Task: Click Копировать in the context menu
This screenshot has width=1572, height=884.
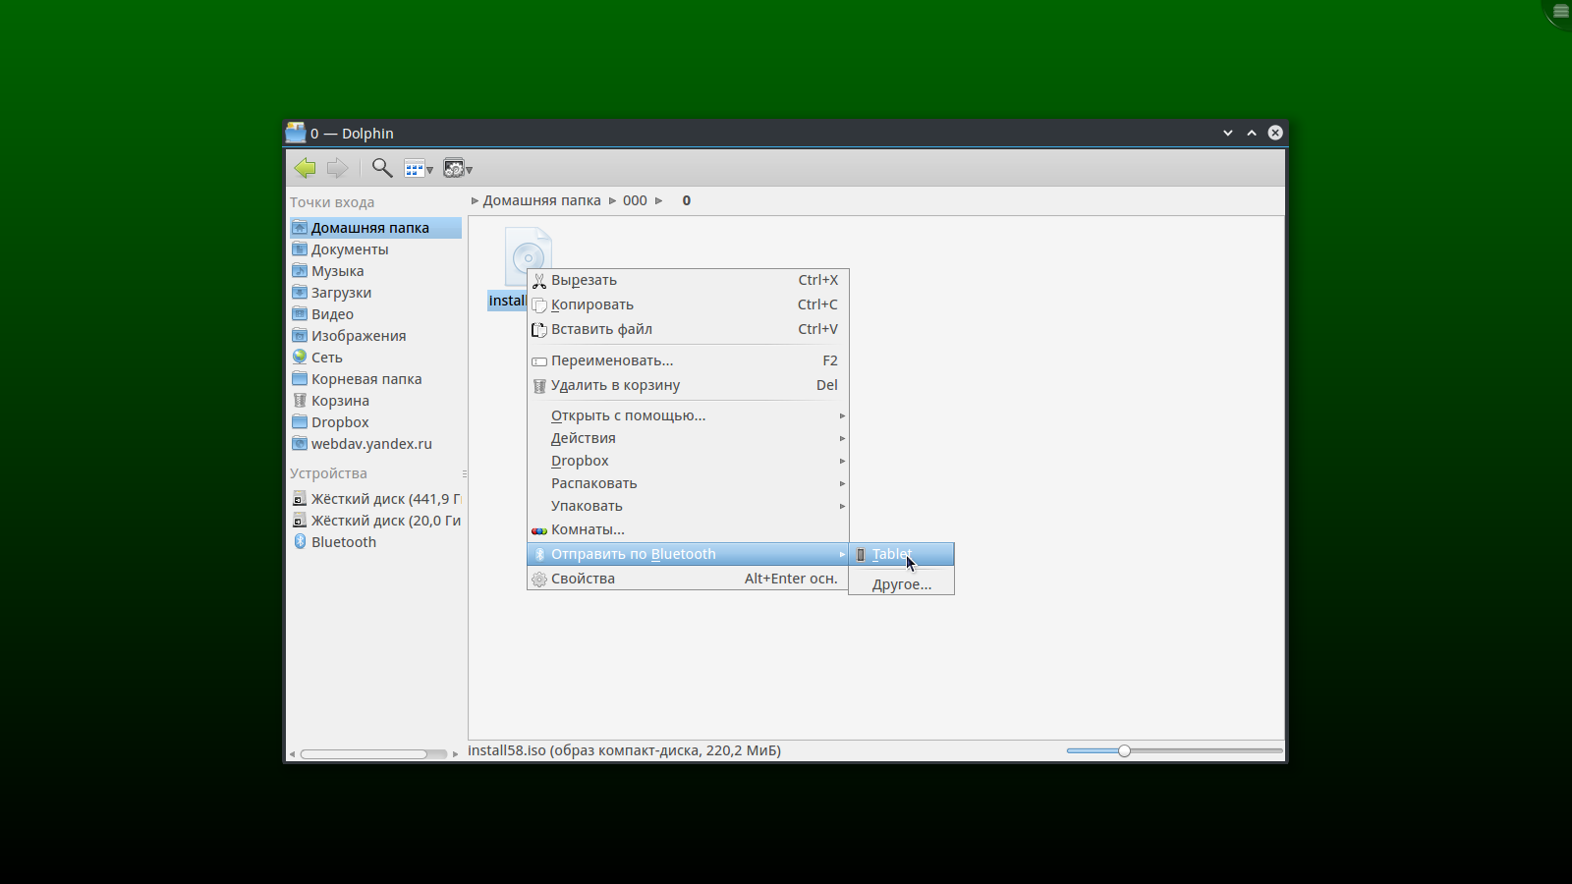Action: (x=591, y=304)
